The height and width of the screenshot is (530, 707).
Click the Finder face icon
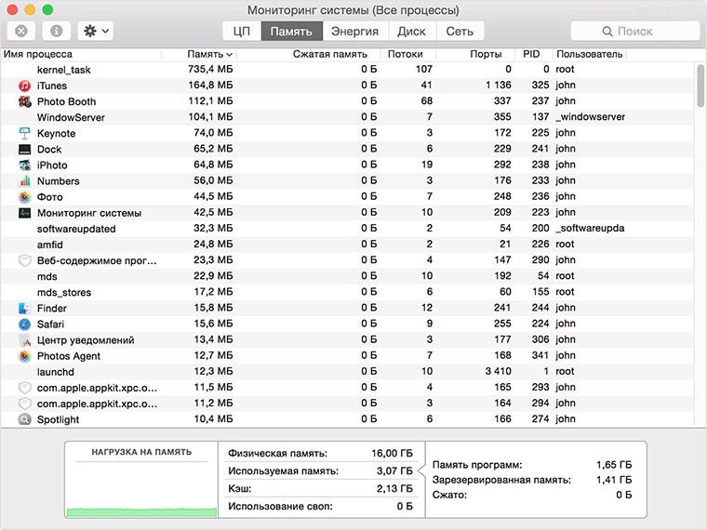pos(25,309)
